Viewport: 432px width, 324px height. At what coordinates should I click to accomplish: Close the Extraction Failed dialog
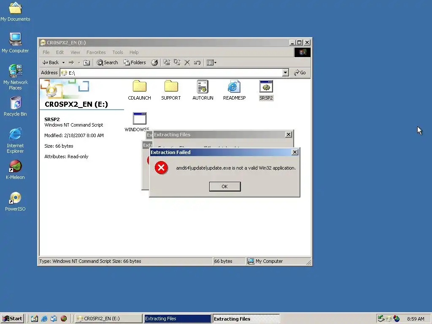(x=295, y=152)
